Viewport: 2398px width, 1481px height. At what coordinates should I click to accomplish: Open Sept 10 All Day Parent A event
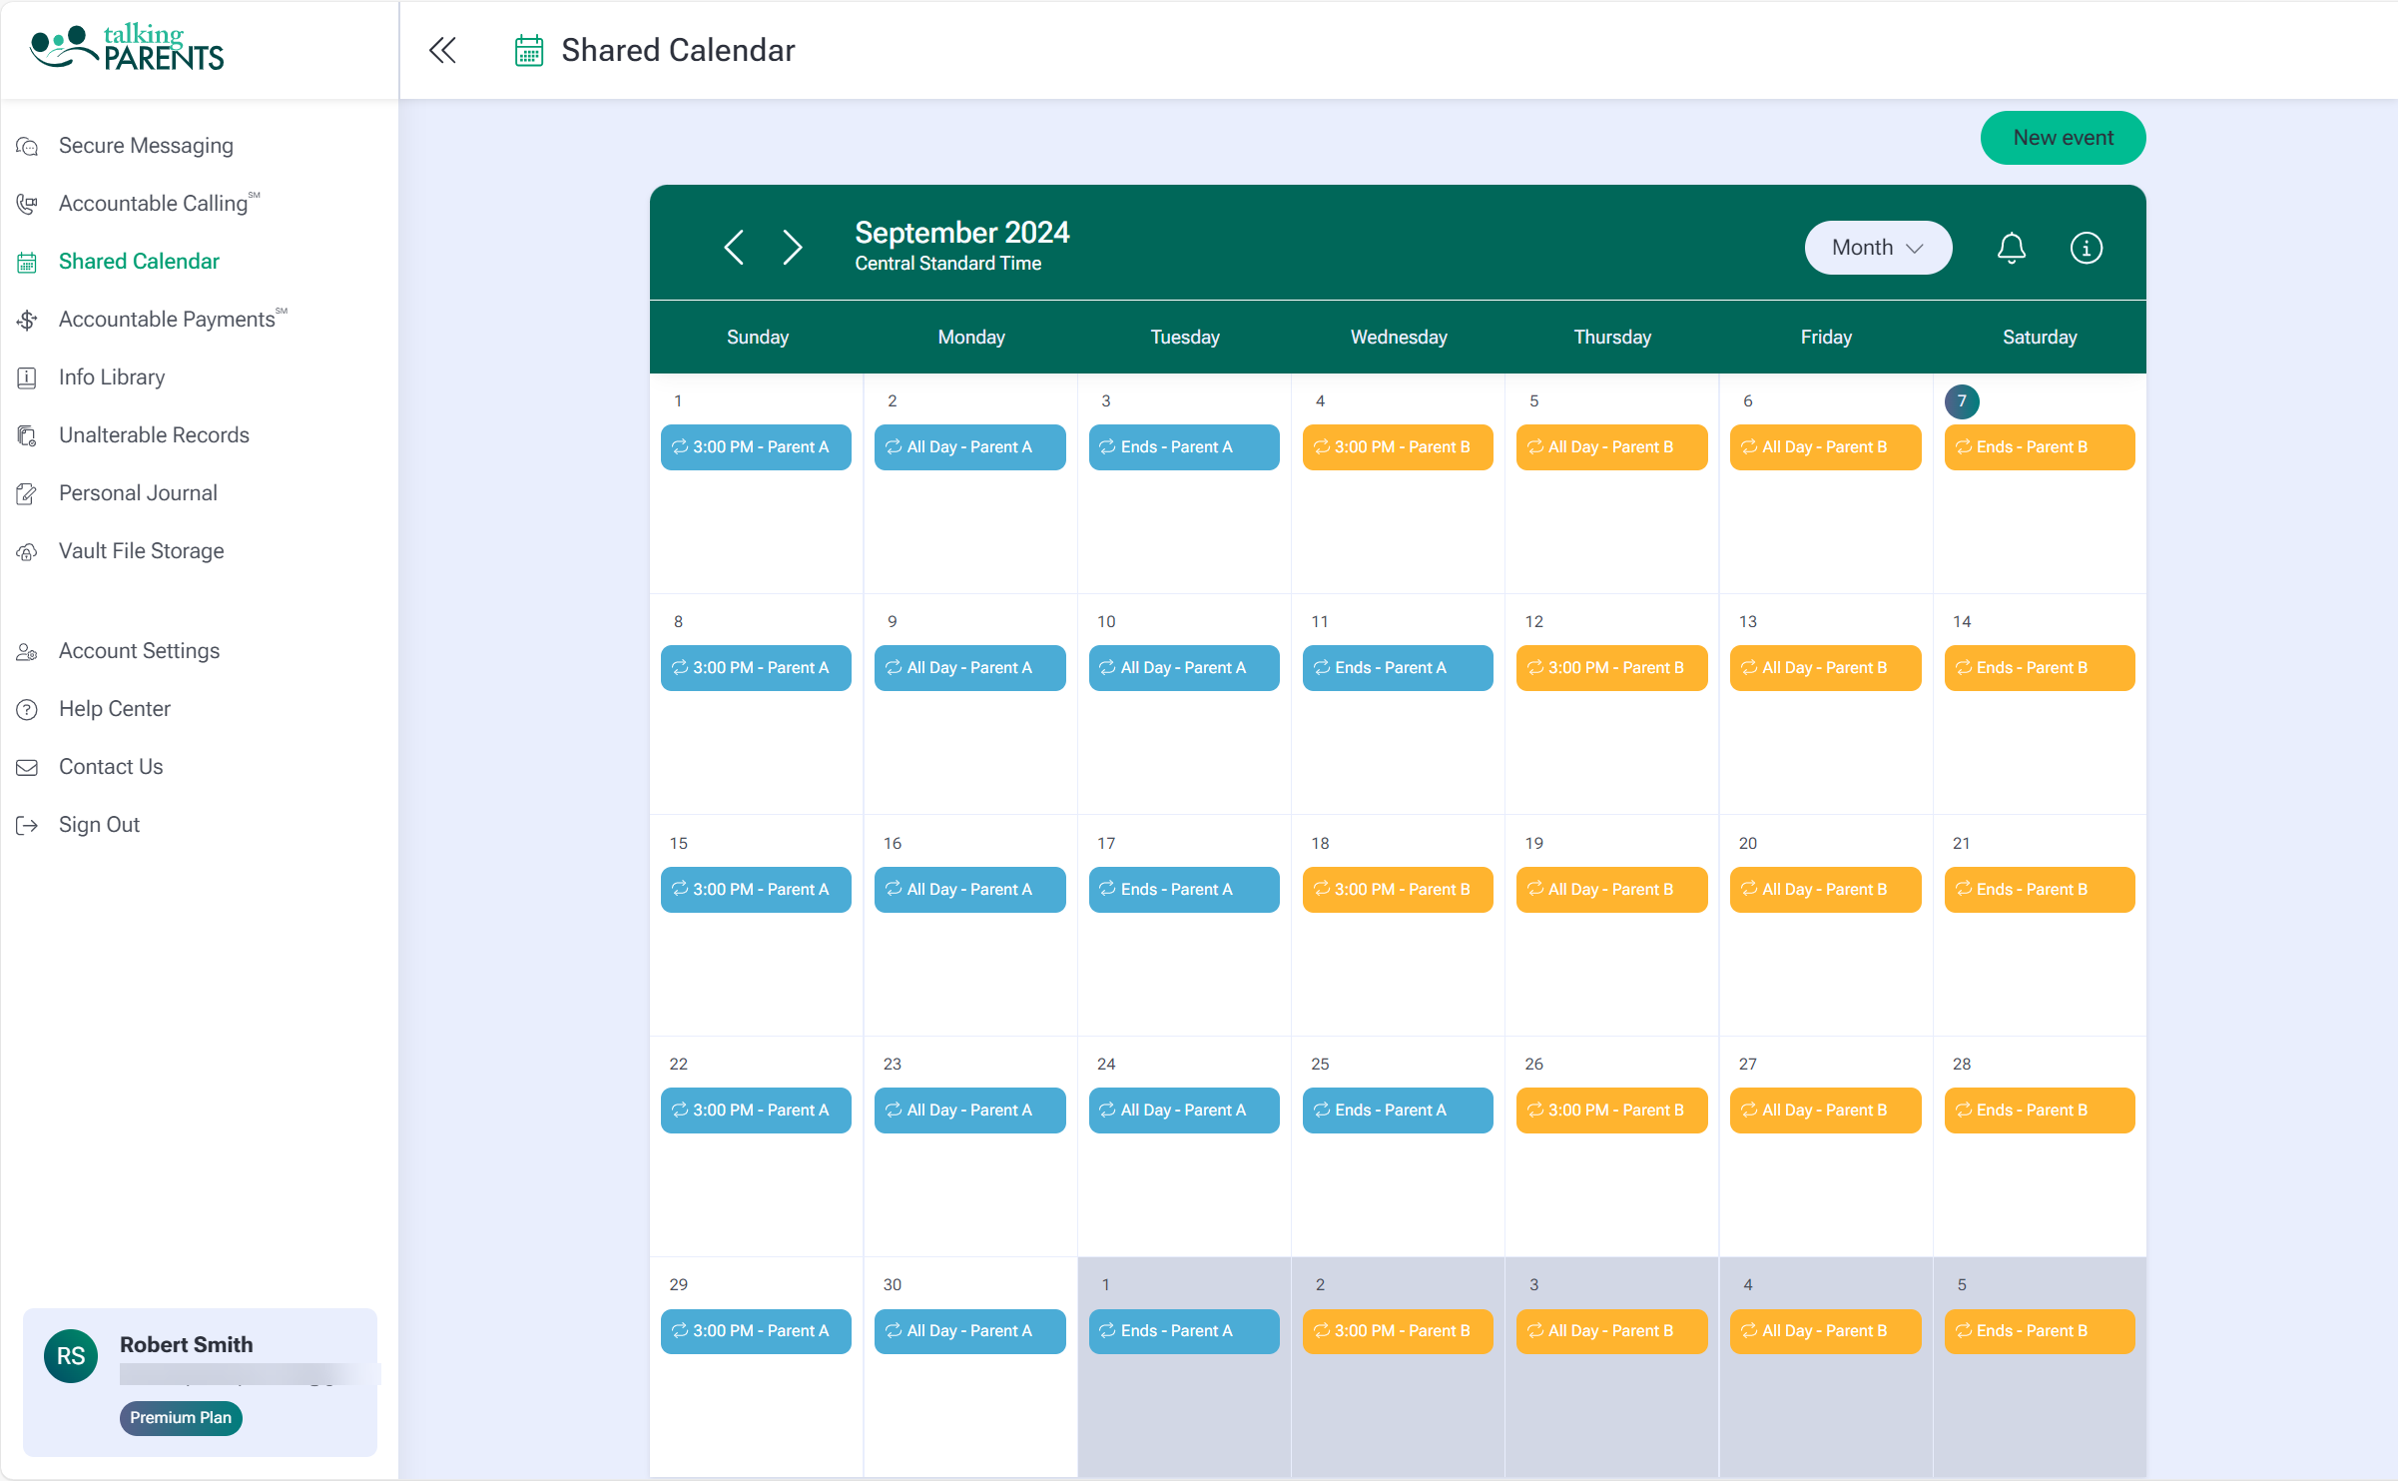(1184, 668)
